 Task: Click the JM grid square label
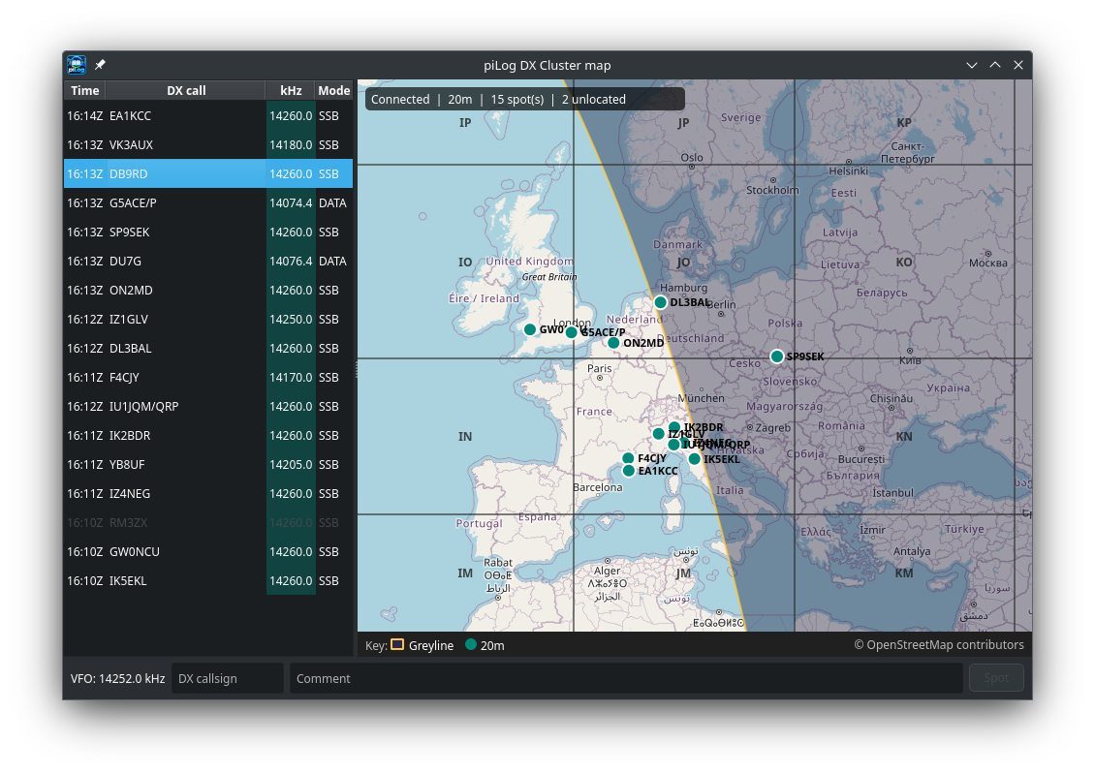(683, 573)
